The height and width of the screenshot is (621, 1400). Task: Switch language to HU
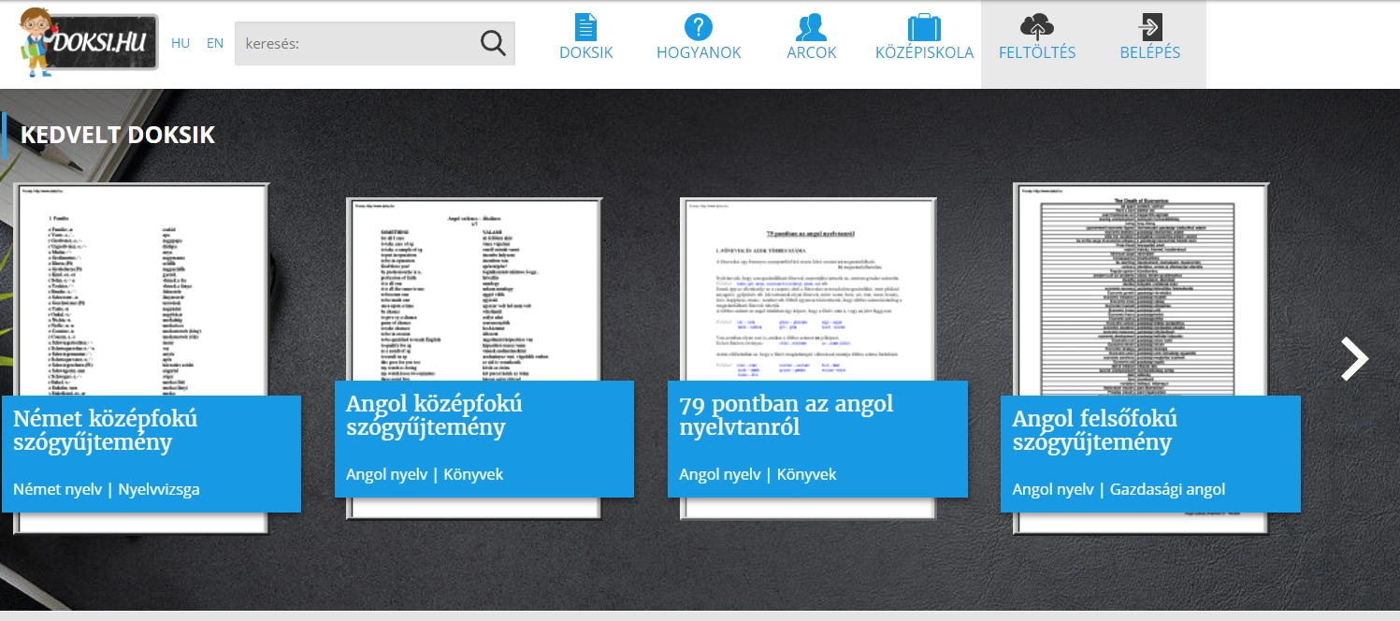(180, 43)
